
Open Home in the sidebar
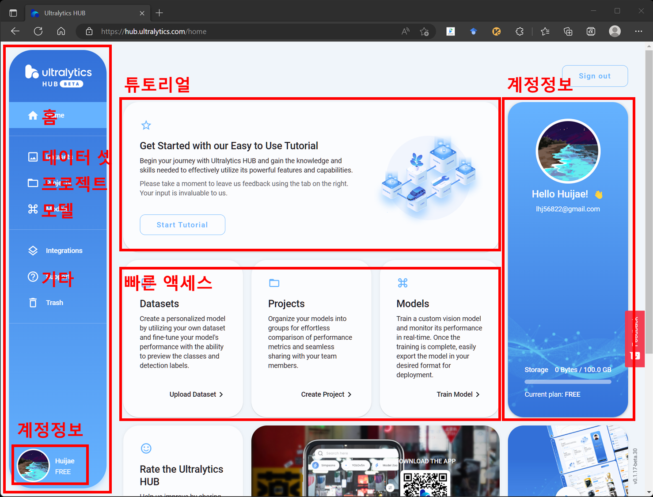(57, 115)
